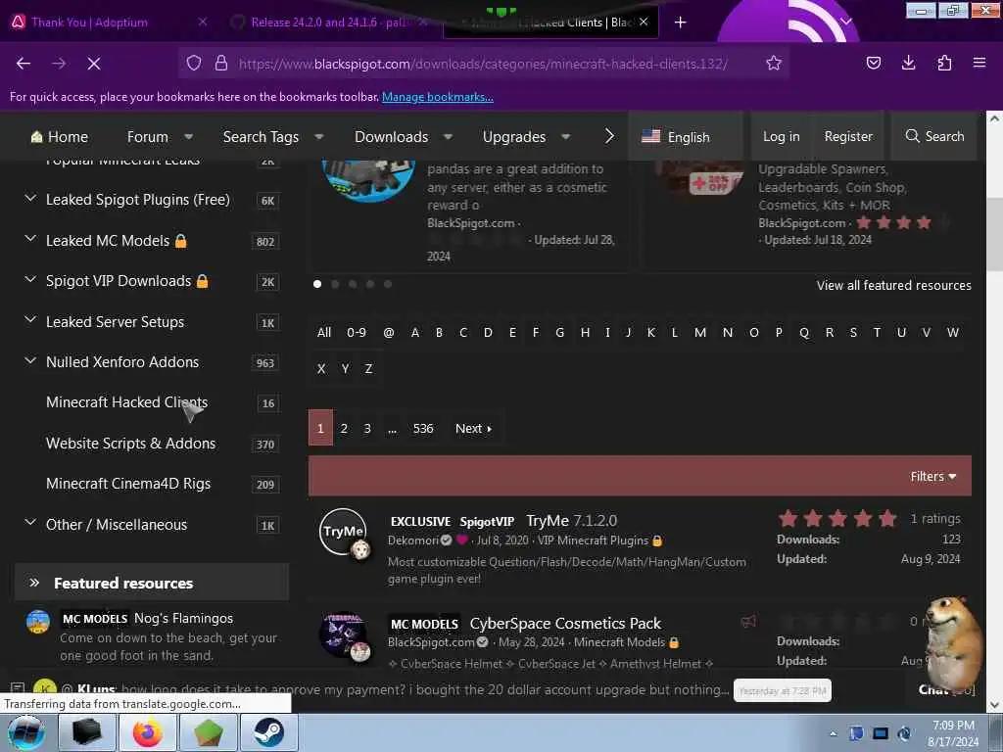Viewport: 1003px width, 752px height.
Task: Open the Firefox hamburger menu
Action: pos(979,63)
